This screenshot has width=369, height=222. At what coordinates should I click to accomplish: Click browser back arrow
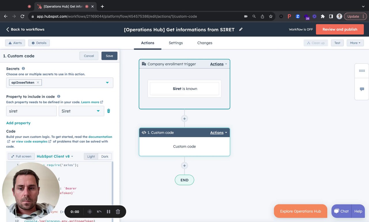[x=6, y=16]
